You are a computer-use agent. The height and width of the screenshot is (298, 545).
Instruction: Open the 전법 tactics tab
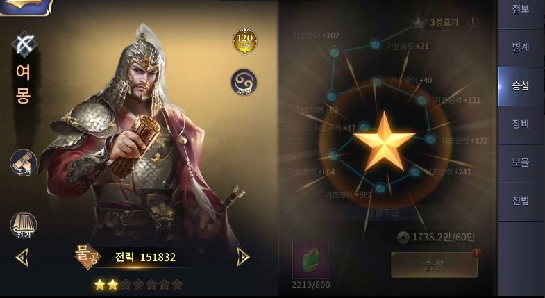click(520, 201)
